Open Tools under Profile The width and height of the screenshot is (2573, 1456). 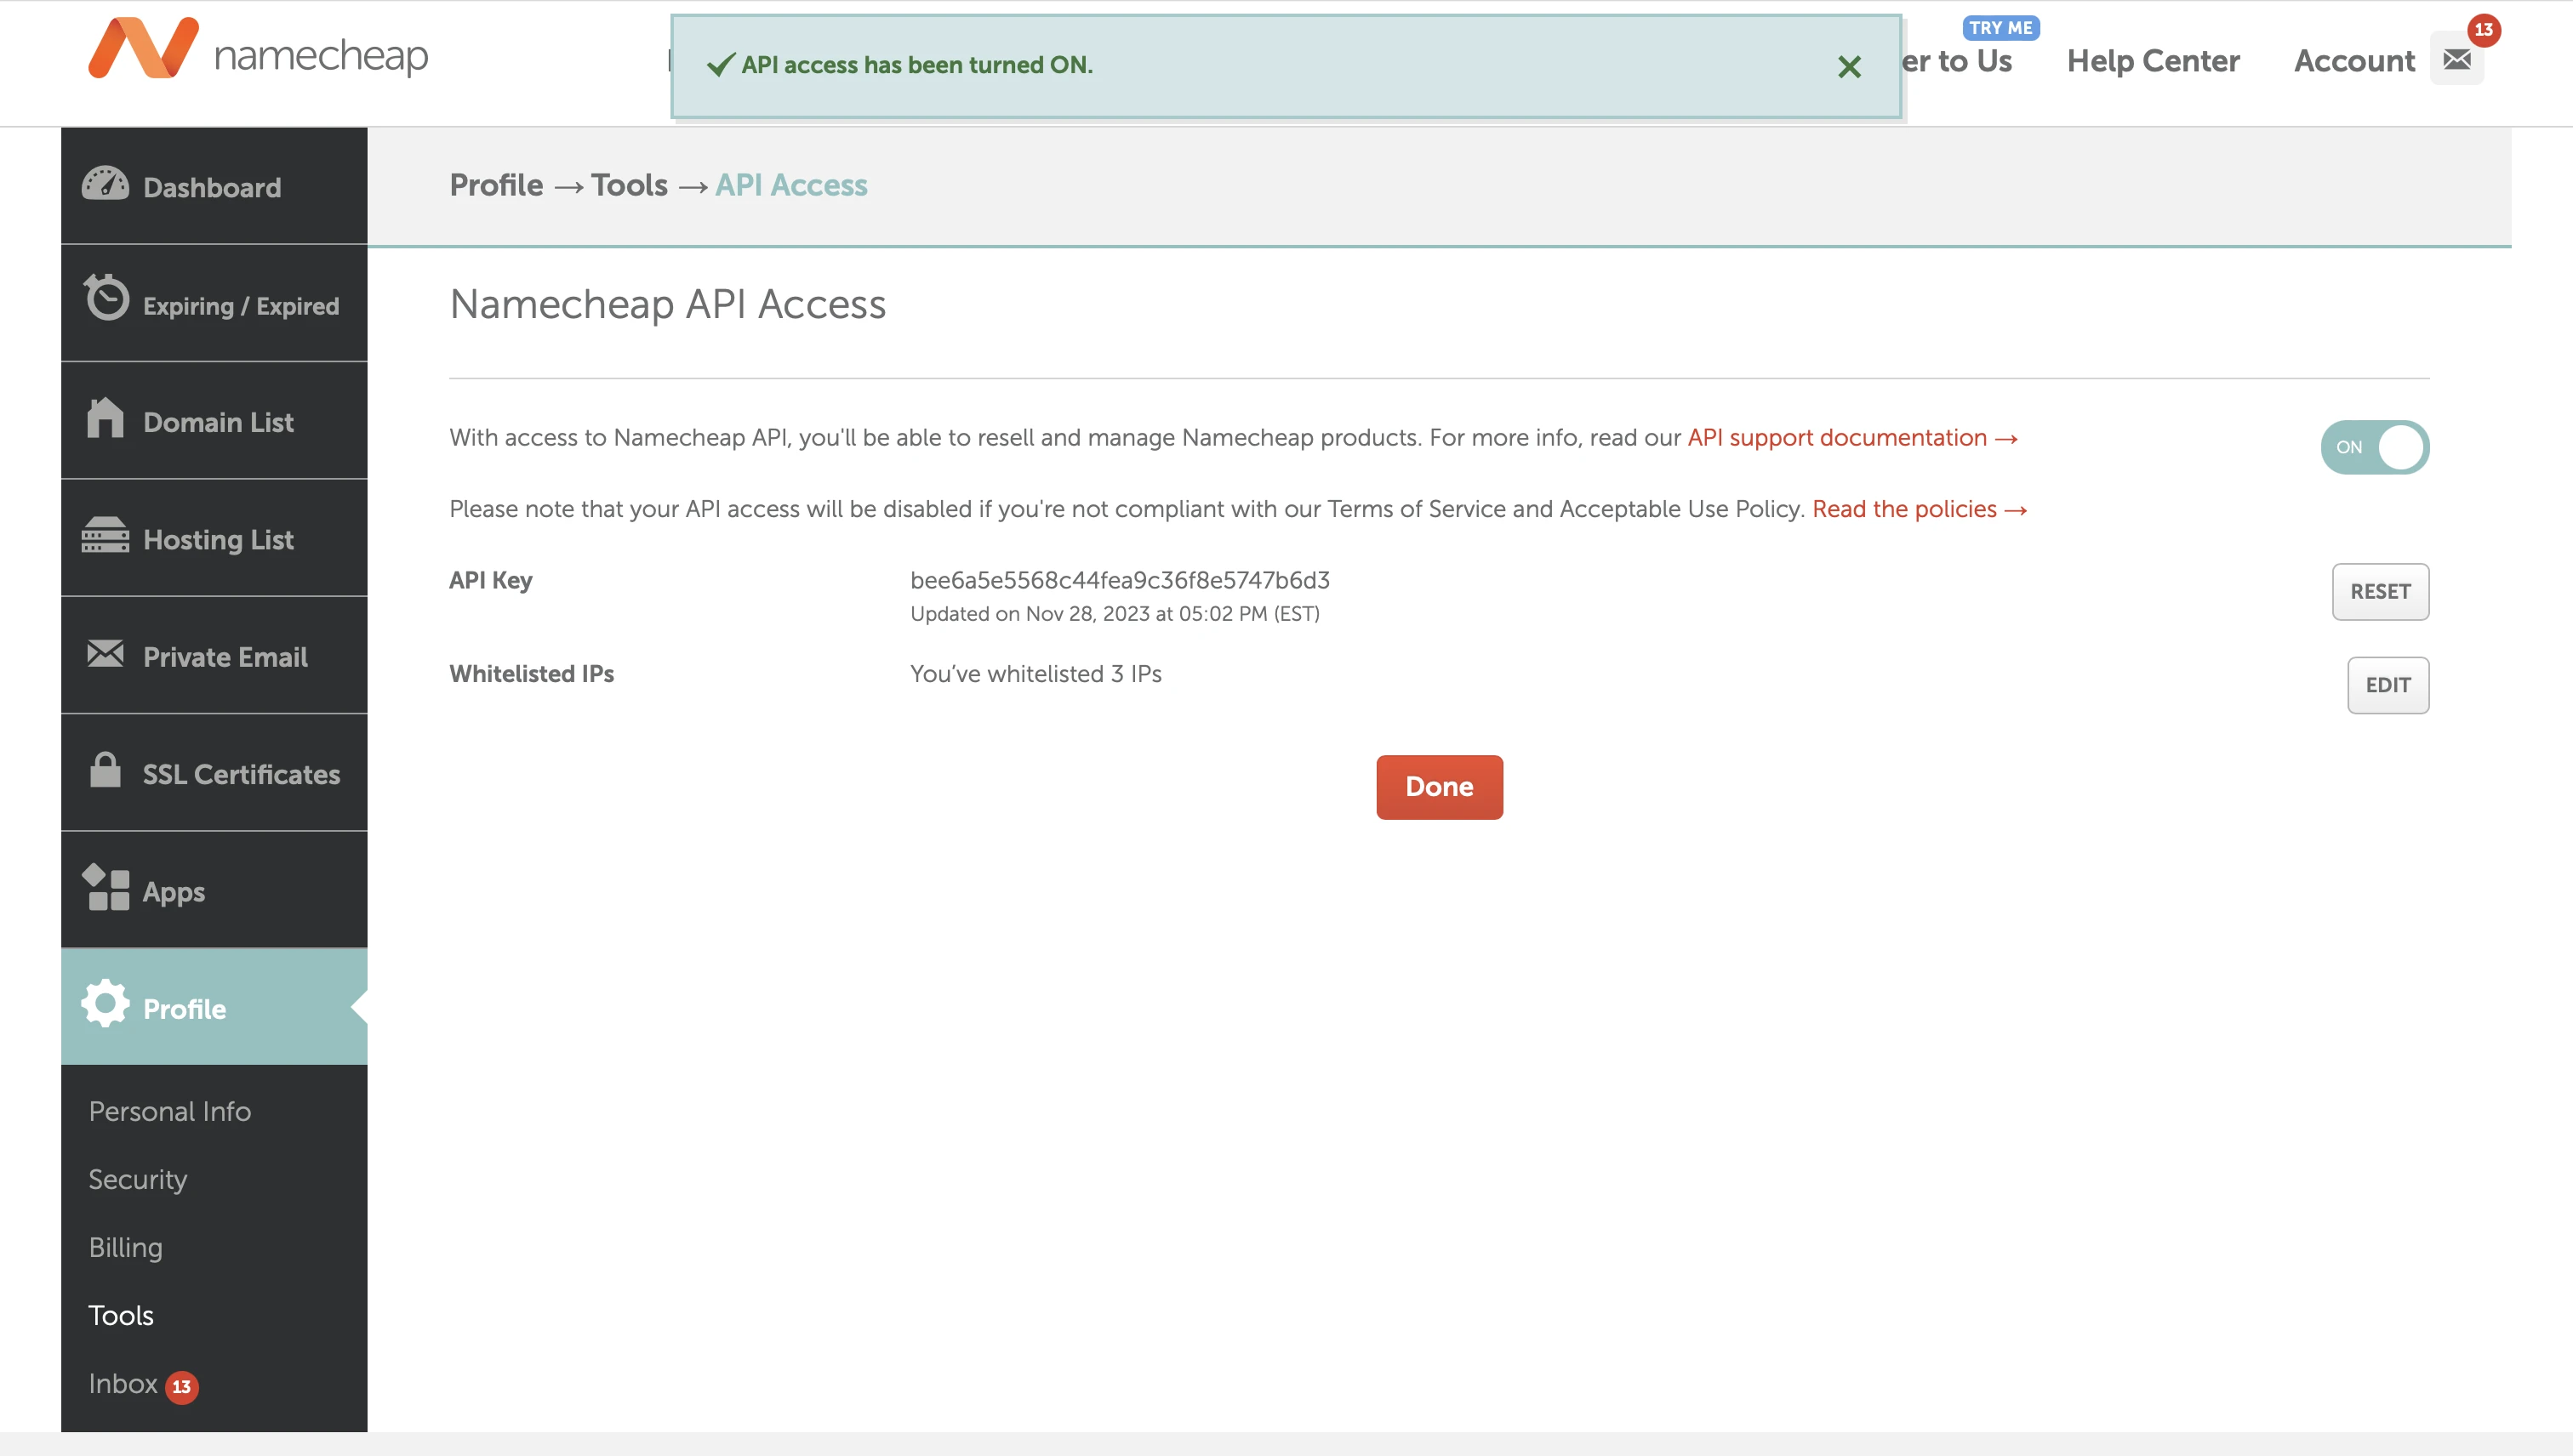(121, 1315)
